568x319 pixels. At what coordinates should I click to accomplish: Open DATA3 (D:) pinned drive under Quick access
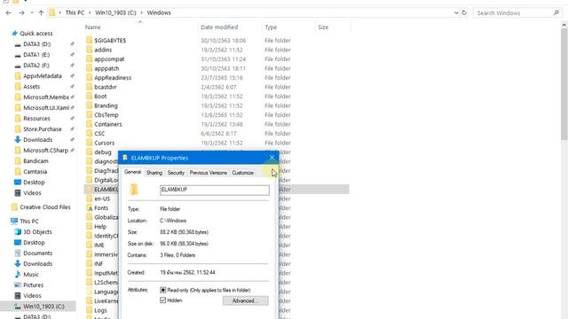[x=36, y=44]
